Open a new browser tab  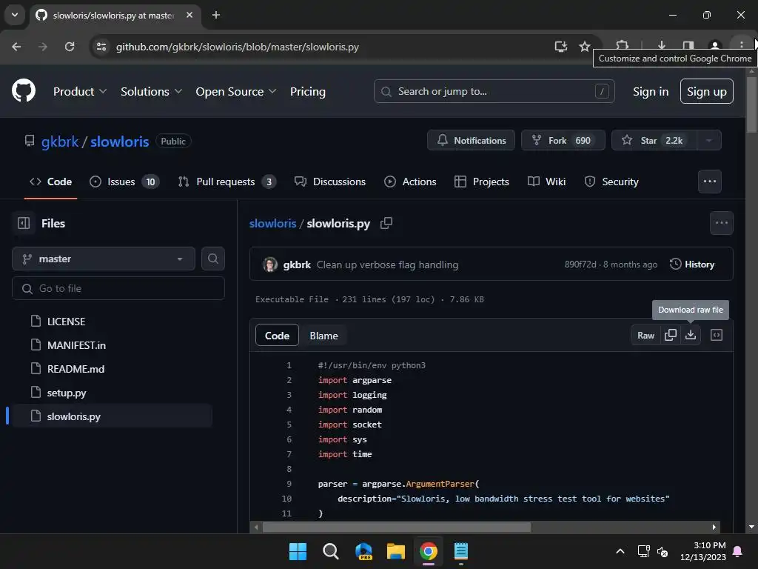point(216,15)
